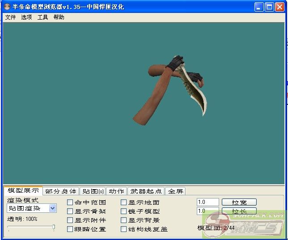The width and height of the screenshot is (288, 240).
Task: Click the 拉宽 button
Action: (239, 202)
